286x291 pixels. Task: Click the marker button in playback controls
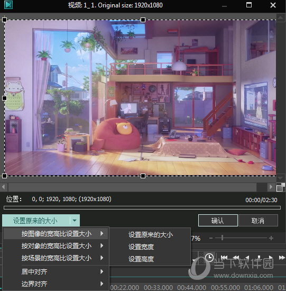(259, 258)
